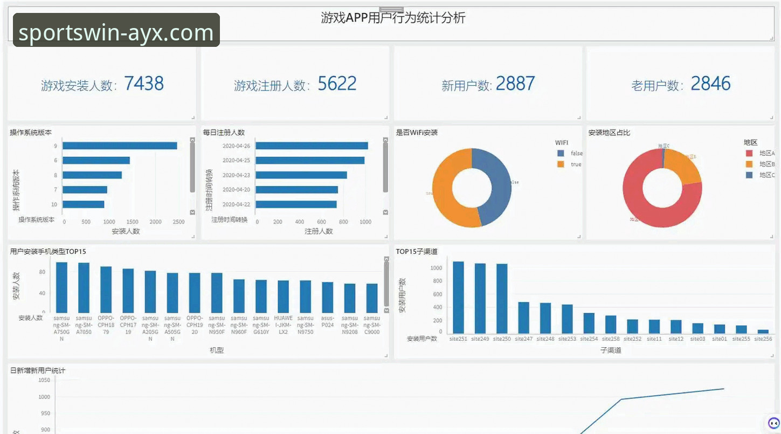
Task: Click the bar for 2020-04-22 registrations
Action: pos(296,204)
